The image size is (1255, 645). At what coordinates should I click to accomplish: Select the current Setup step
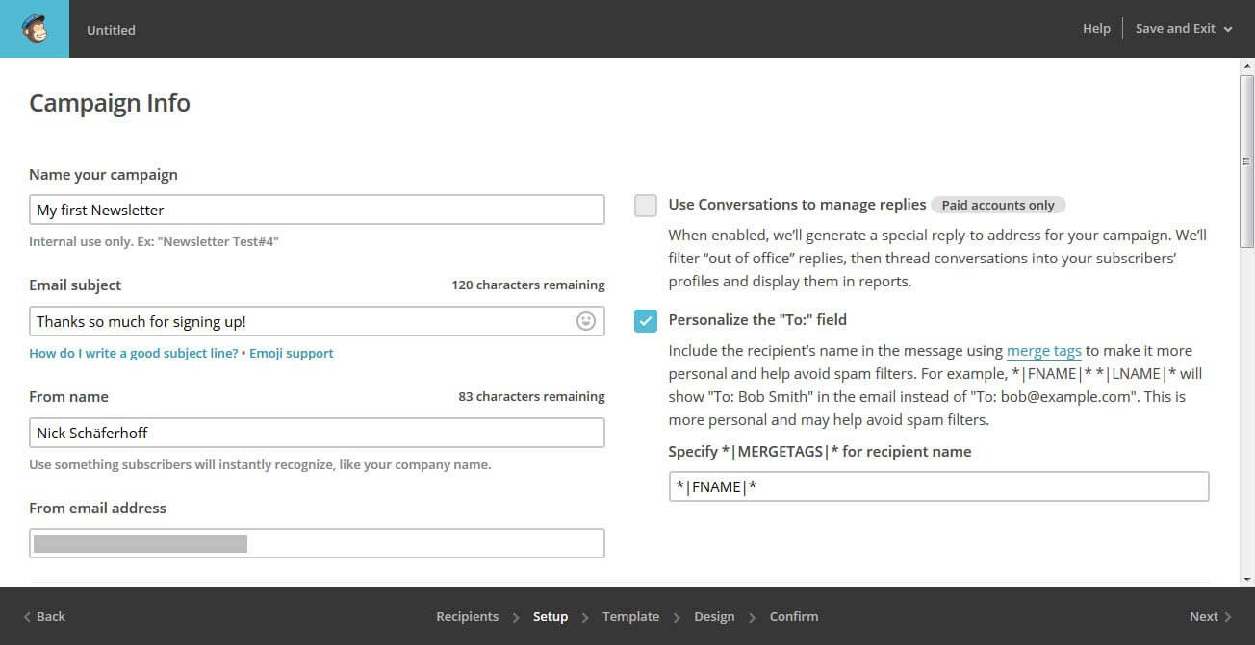(551, 616)
